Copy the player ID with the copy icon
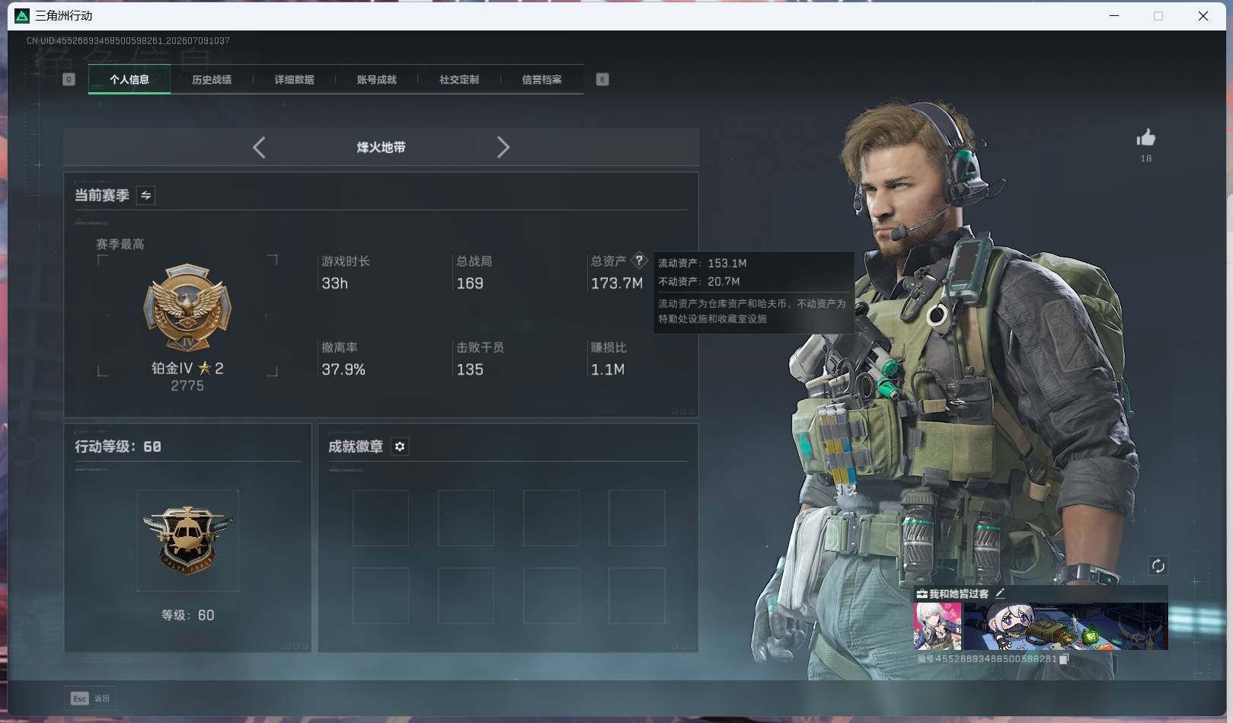 pos(1064,659)
